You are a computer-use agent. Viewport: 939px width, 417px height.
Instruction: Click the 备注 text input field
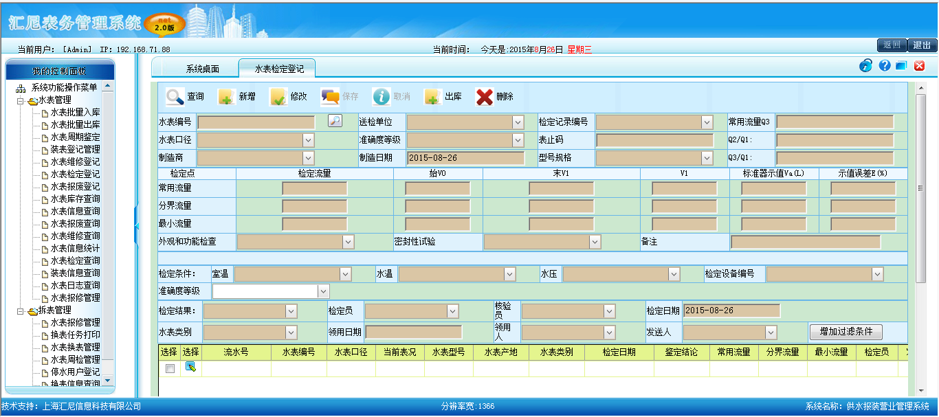(805, 242)
